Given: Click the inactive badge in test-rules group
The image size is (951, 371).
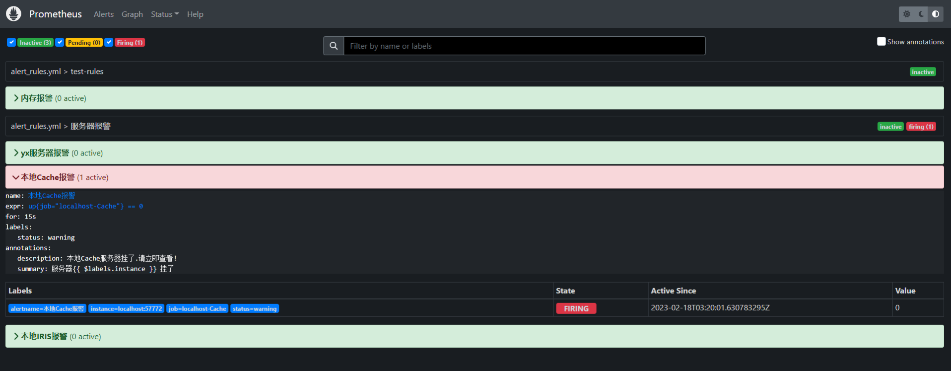Looking at the screenshot, I should tap(923, 72).
